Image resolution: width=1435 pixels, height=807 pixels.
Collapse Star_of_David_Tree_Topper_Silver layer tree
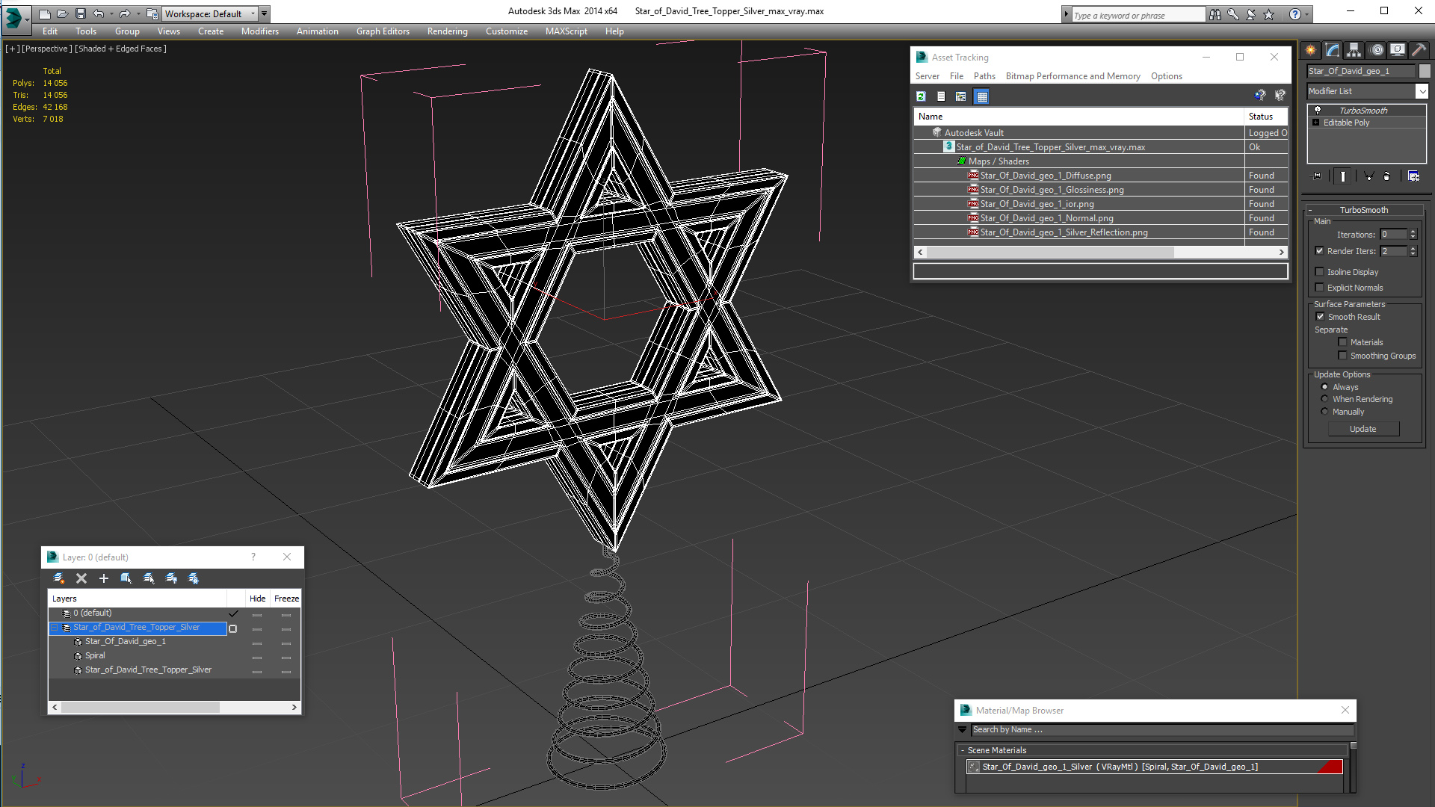point(55,628)
